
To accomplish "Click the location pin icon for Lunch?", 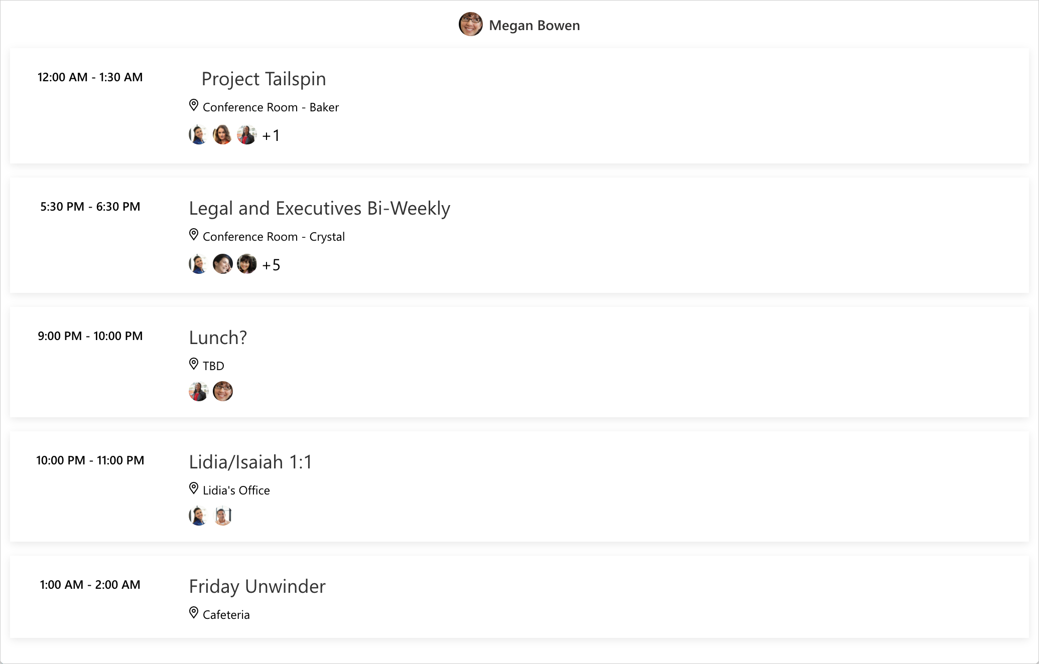I will 194,365.
